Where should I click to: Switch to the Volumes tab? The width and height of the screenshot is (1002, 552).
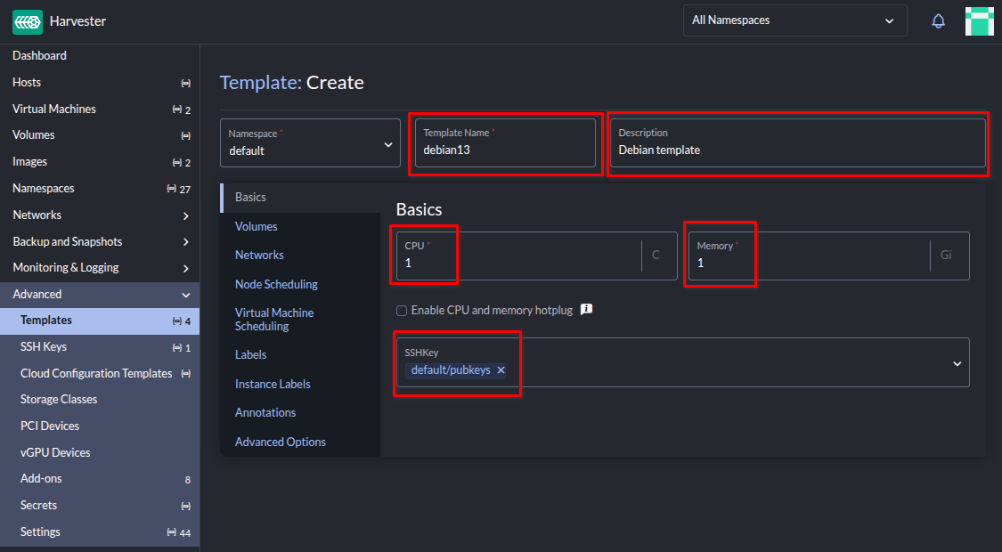pyautogui.click(x=257, y=226)
